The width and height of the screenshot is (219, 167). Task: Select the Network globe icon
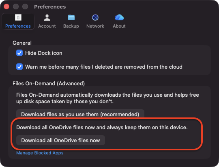point(95,17)
